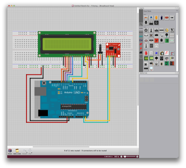Click the zoom in plus button
The image size is (186, 168).
coord(137,157)
